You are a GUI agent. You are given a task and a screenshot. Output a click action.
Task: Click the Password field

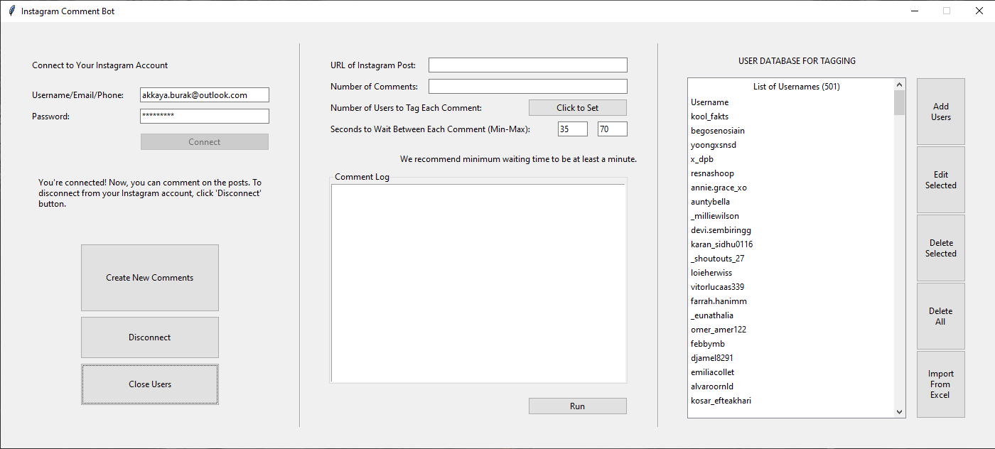click(204, 116)
